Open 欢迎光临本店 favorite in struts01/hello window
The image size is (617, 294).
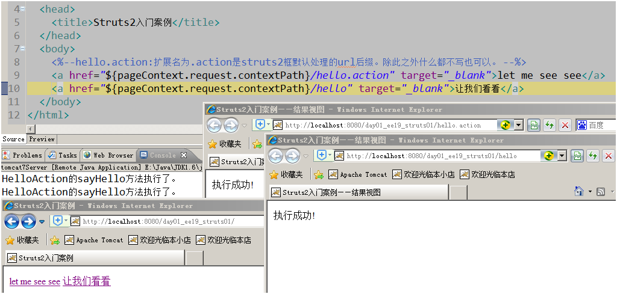click(x=487, y=174)
